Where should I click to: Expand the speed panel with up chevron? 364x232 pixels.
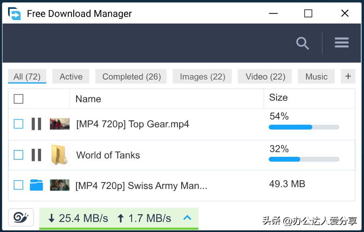point(187,218)
